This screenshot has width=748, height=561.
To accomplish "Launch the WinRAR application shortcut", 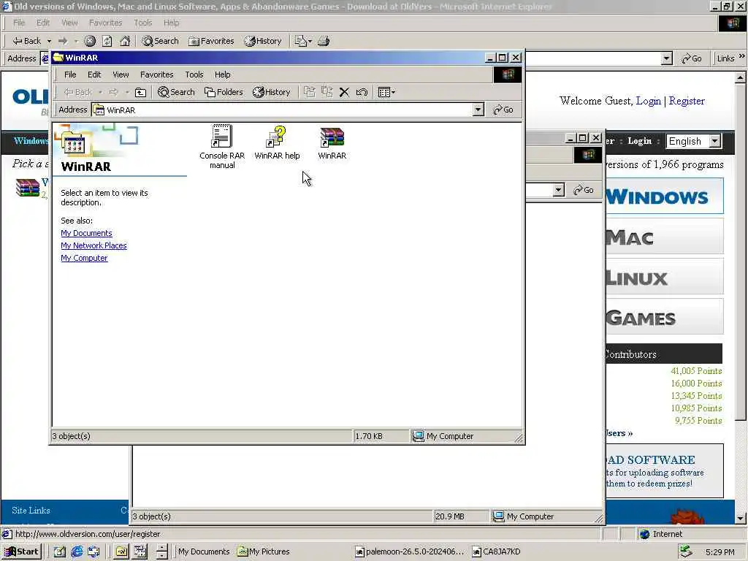I will 332,142.
